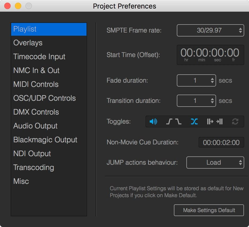Click the Fade duration stepper arrows
This screenshot has width=249, height=227.
[x=212, y=80]
